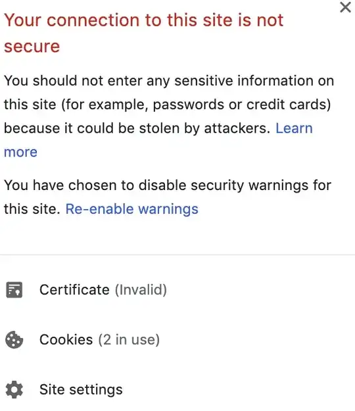Click the passwords or credit cards text
Screen dimensions: 355x411
(242, 105)
